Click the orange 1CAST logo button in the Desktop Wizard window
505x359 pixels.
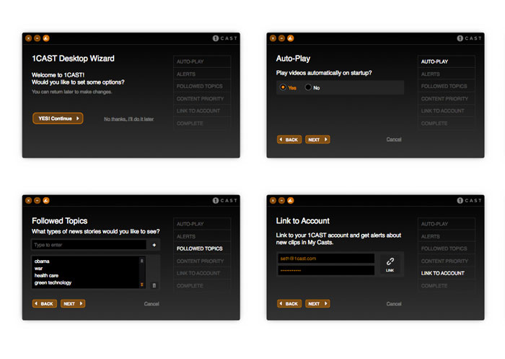click(x=46, y=38)
